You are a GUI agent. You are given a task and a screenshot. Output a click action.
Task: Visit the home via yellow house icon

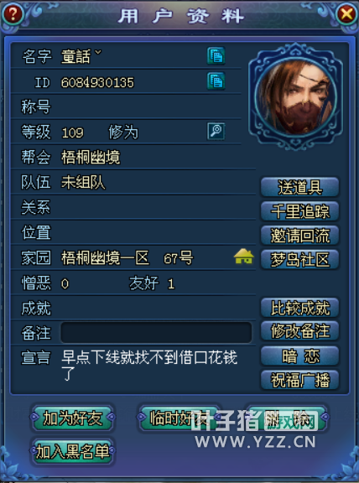[x=244, y=257]
